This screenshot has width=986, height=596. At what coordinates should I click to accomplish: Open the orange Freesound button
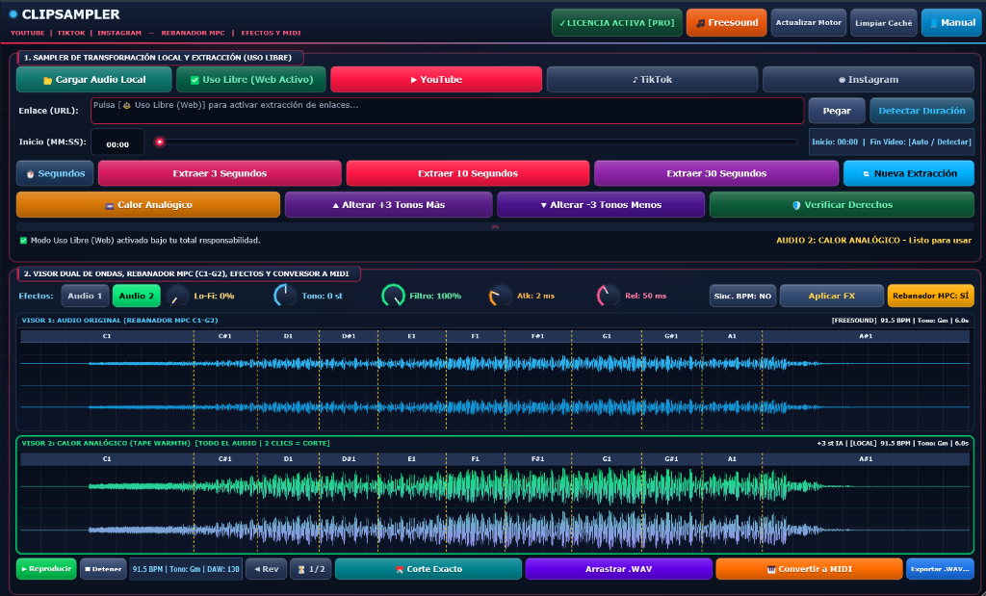726,23
